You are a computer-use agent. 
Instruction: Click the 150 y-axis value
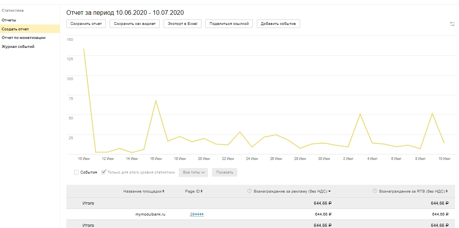tap(70, 39)
